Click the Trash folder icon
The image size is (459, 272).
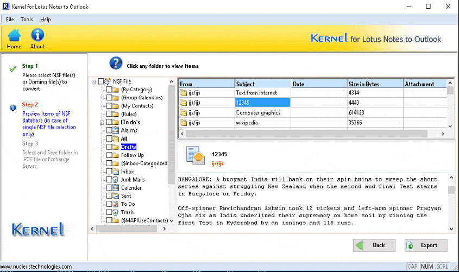(x=116, y=212)
